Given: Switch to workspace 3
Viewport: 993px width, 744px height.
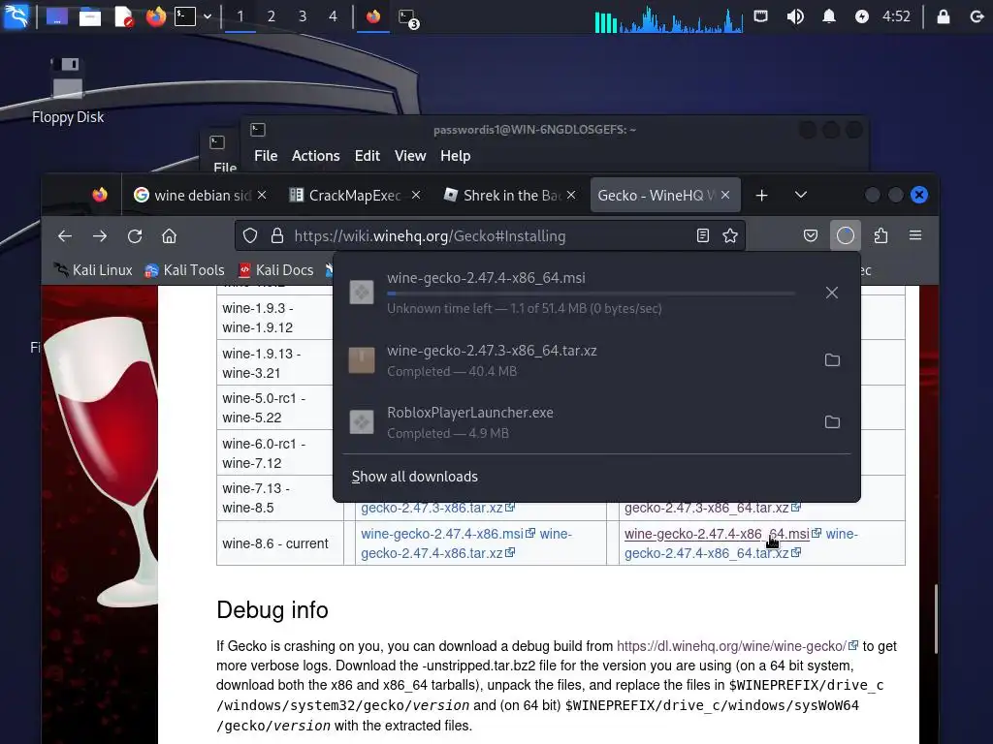Looking at the screenshot, I should coord(303,15).
